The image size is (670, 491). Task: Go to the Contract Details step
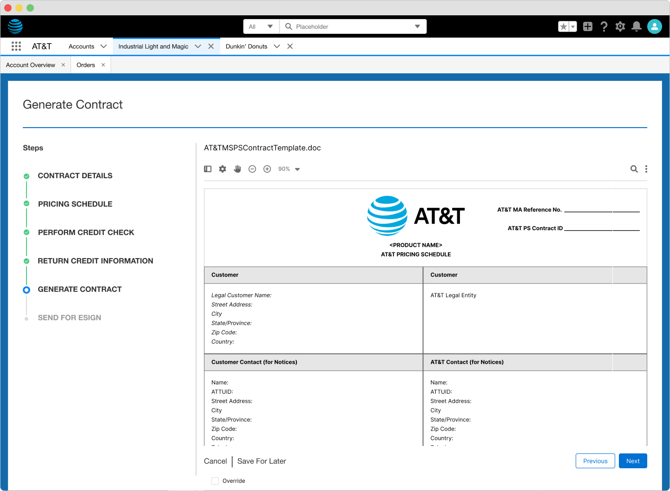click(x=75, y=176)
